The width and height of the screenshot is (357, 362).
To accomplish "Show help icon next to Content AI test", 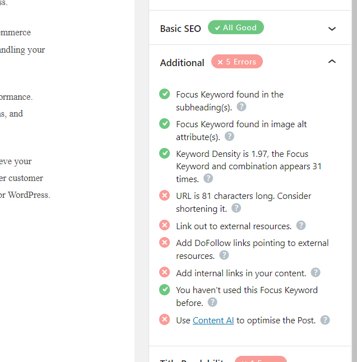I will (x=325, y=320).
